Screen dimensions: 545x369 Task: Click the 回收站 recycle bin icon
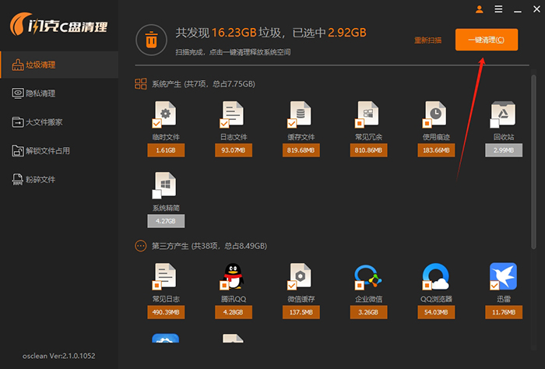(x=503, y=114)
